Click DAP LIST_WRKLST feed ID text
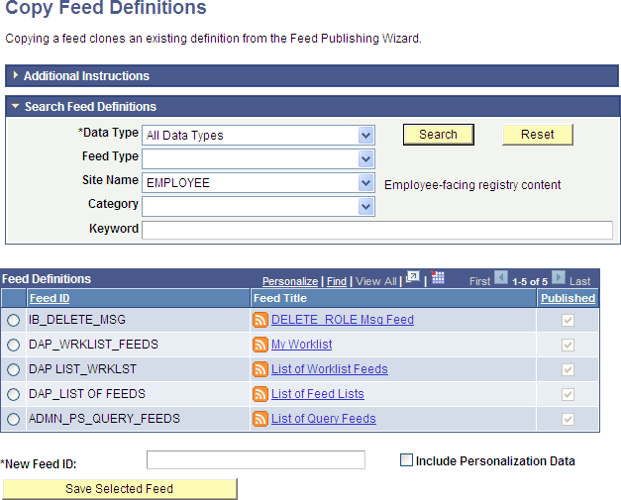The width and height of the screenshot is (621, 500). click(x=83, y=369)
